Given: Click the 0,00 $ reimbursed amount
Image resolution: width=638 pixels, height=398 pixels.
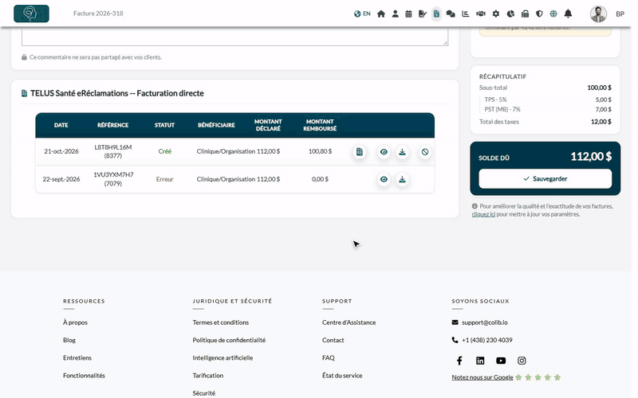Looking at the screenshot, I should [x=320, y=179].
